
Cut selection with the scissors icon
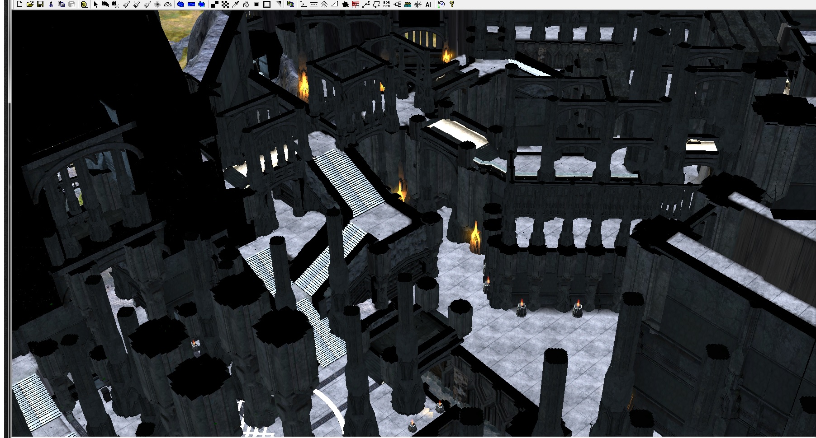coord(51,4)
